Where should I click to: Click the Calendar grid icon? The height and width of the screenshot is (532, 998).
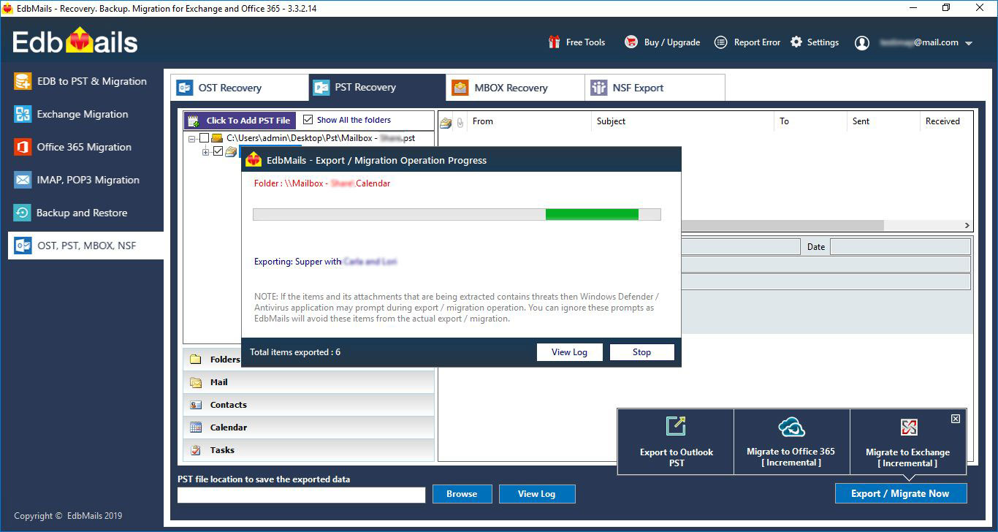pos(196,427)
